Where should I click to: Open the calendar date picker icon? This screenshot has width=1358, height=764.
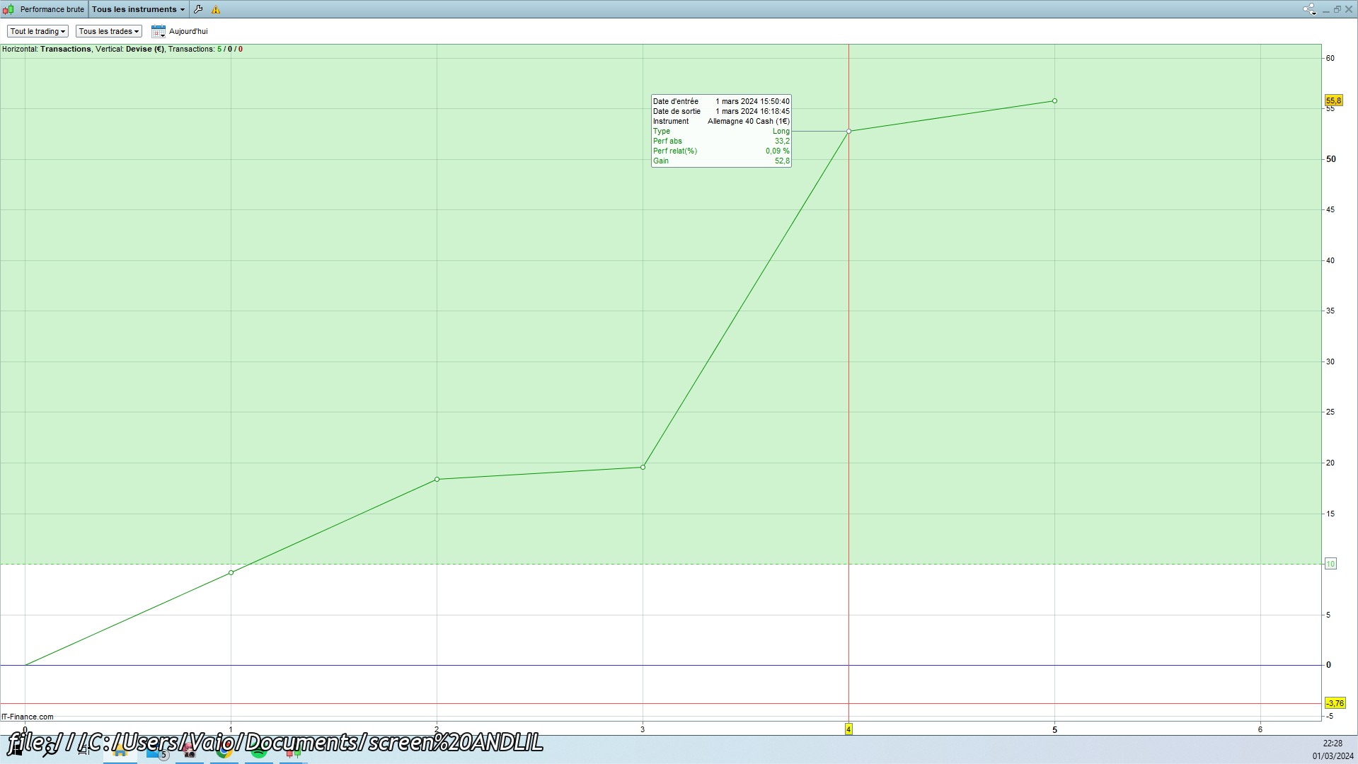tap(159, 31)
